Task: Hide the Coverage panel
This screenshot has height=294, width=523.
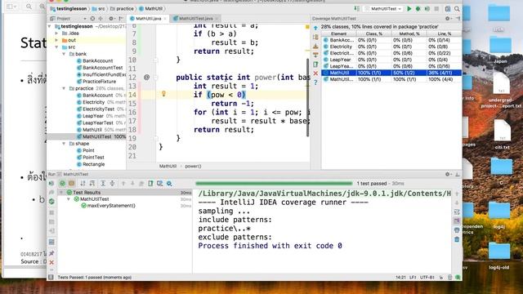Action: [458, 19]
